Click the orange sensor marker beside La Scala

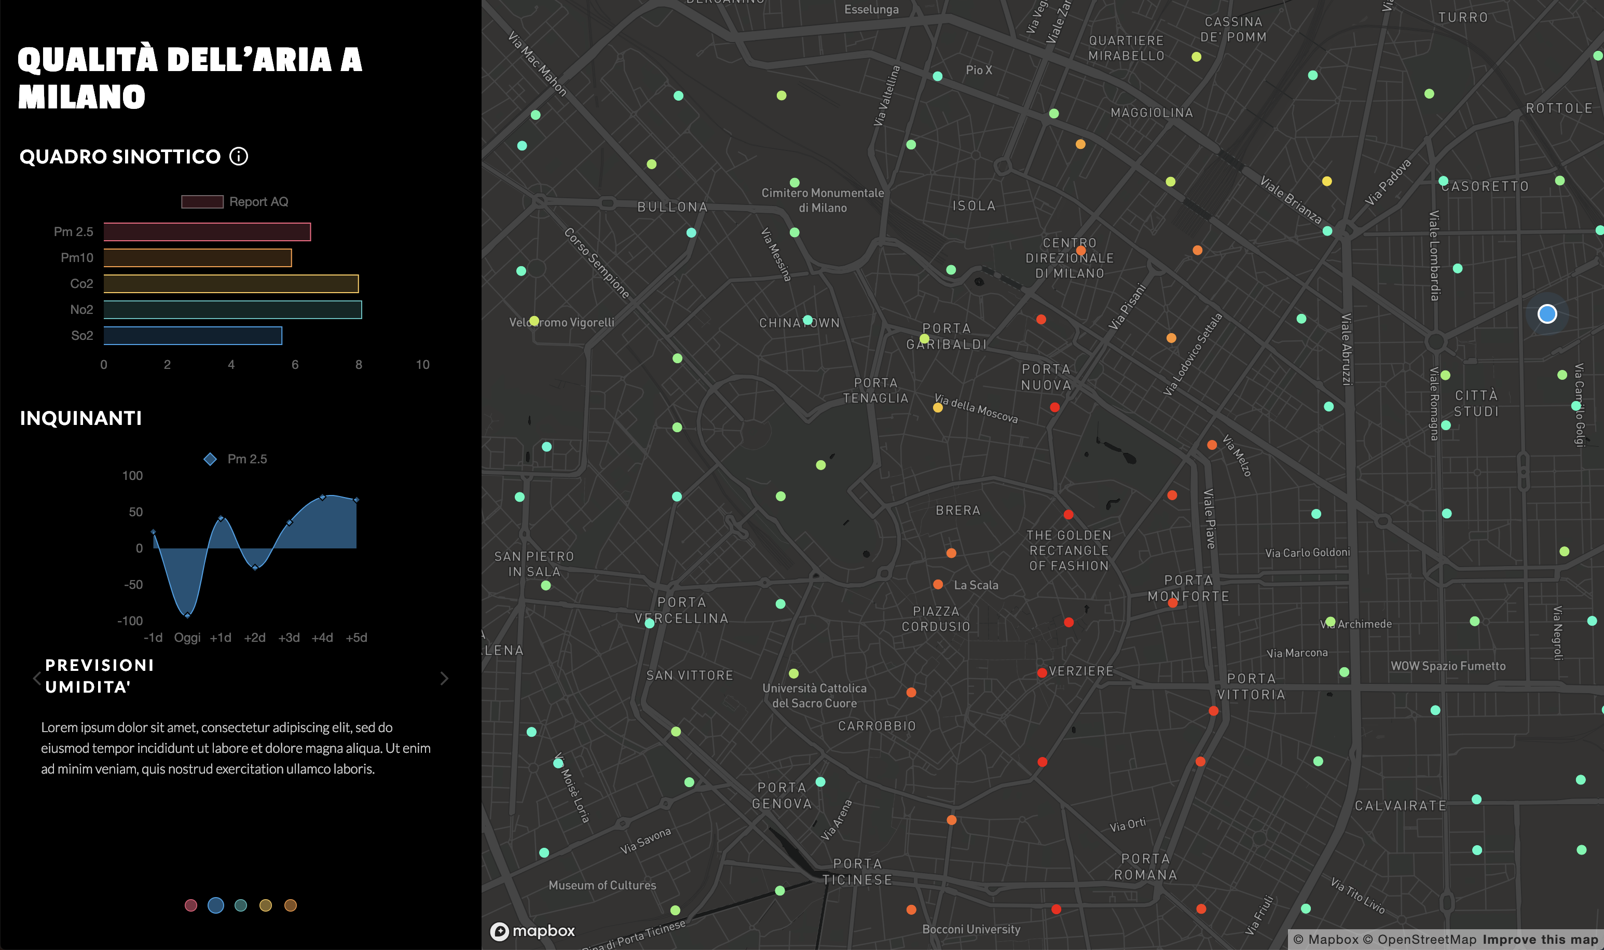tap(938, 584)
